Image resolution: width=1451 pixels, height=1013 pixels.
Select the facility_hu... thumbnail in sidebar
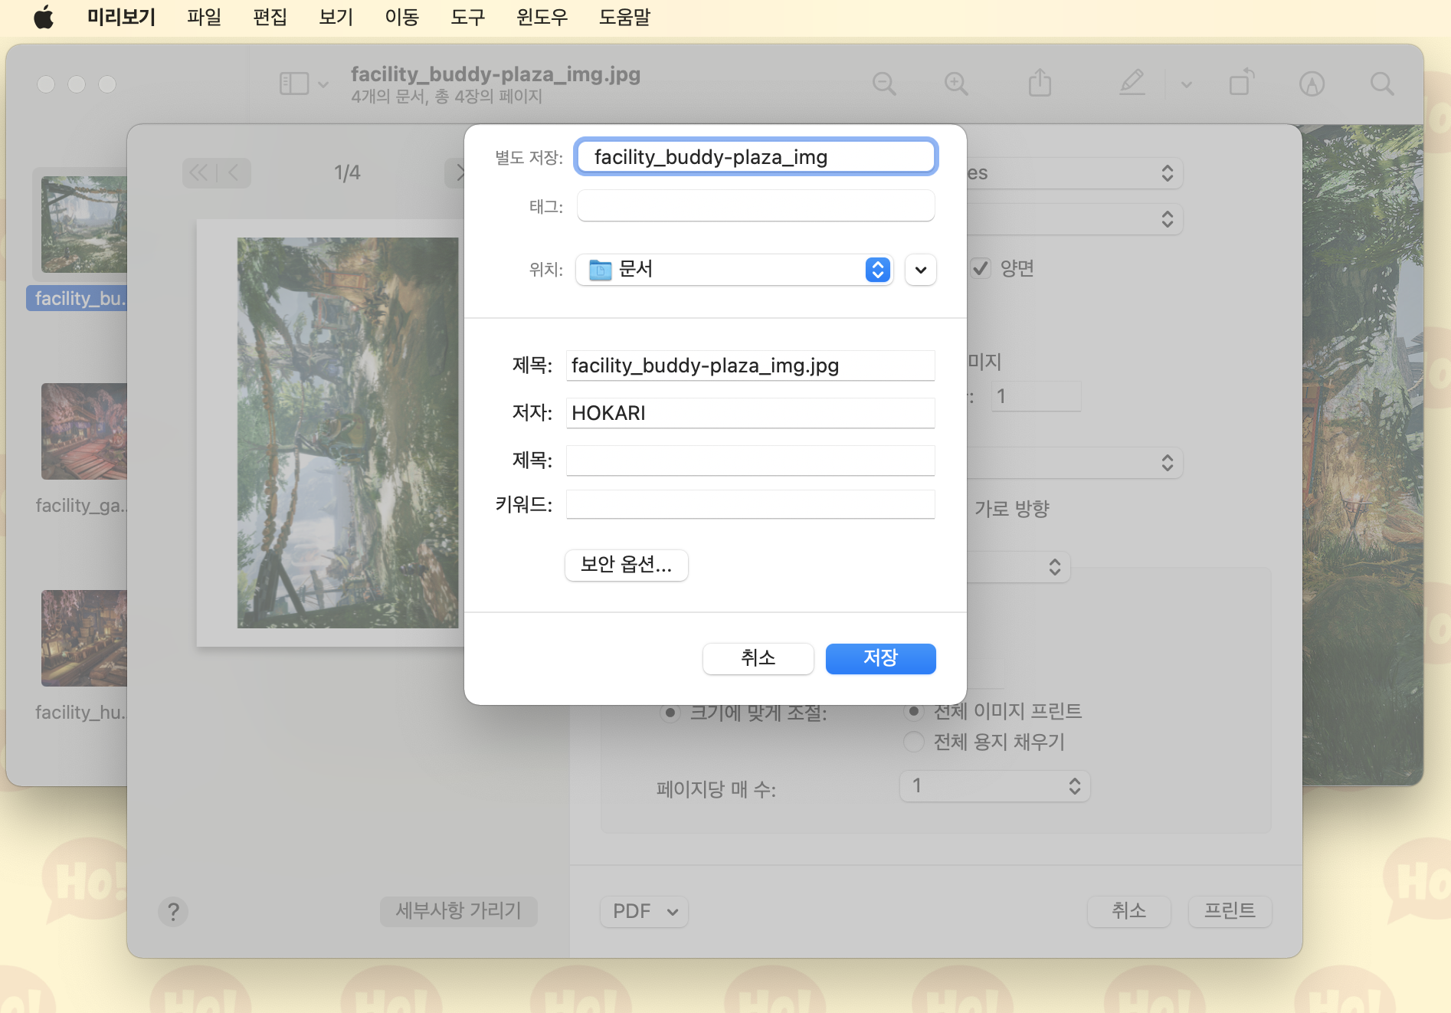pyautogui.click(x=84, y=638)
